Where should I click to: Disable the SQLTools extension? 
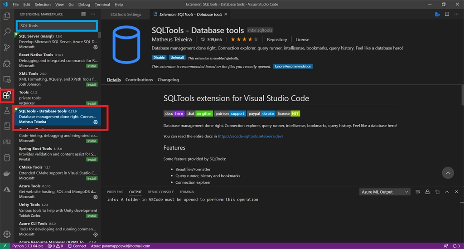tap(159, 58)
